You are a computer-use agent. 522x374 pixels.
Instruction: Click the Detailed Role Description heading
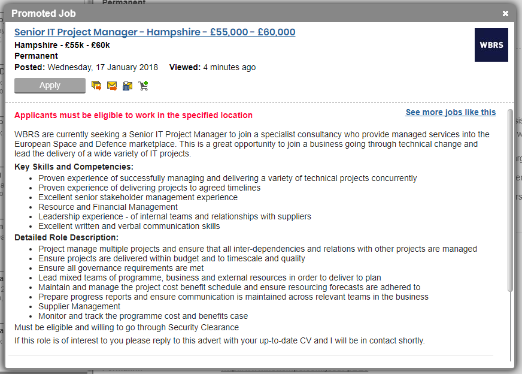click(66, 237)
